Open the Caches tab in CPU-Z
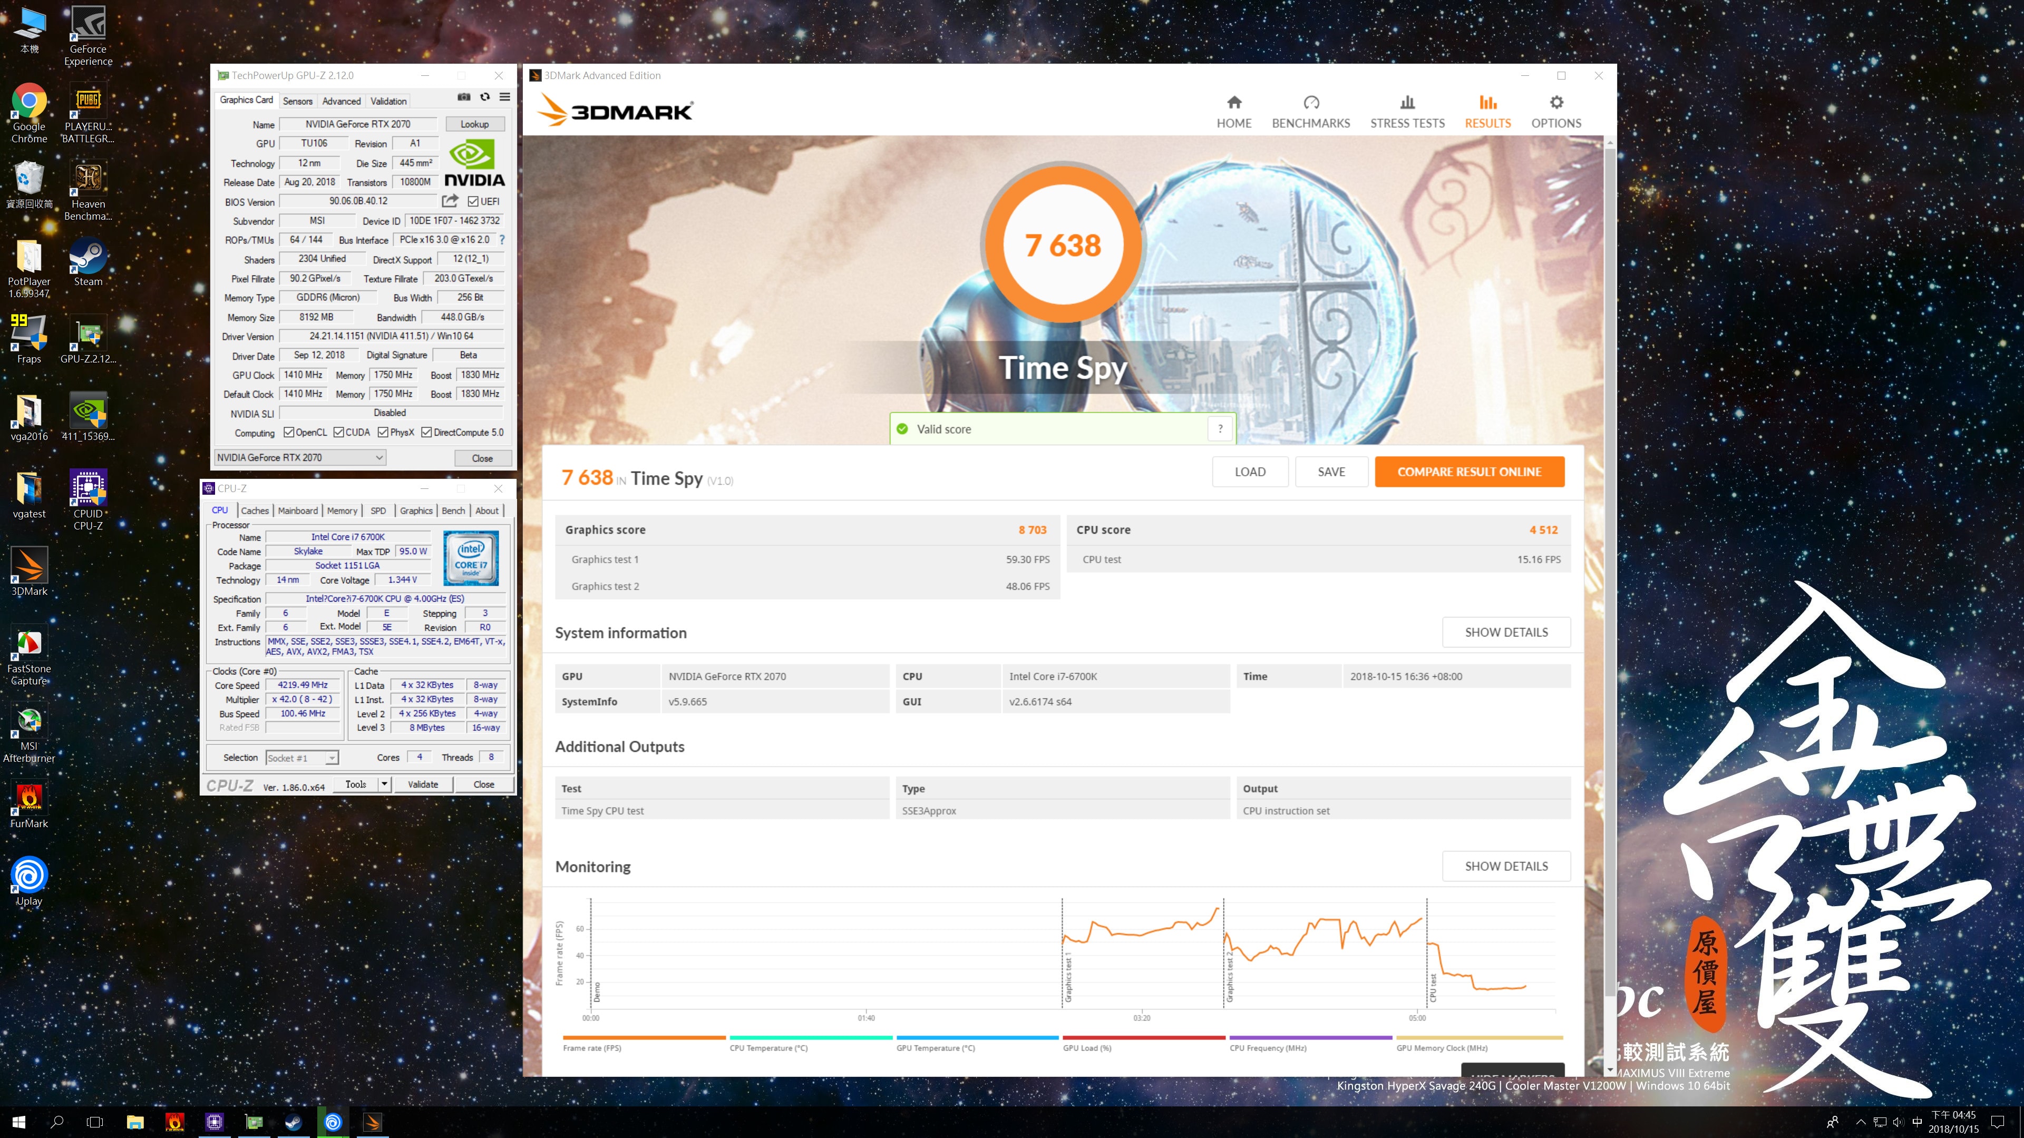 [255, 511]
